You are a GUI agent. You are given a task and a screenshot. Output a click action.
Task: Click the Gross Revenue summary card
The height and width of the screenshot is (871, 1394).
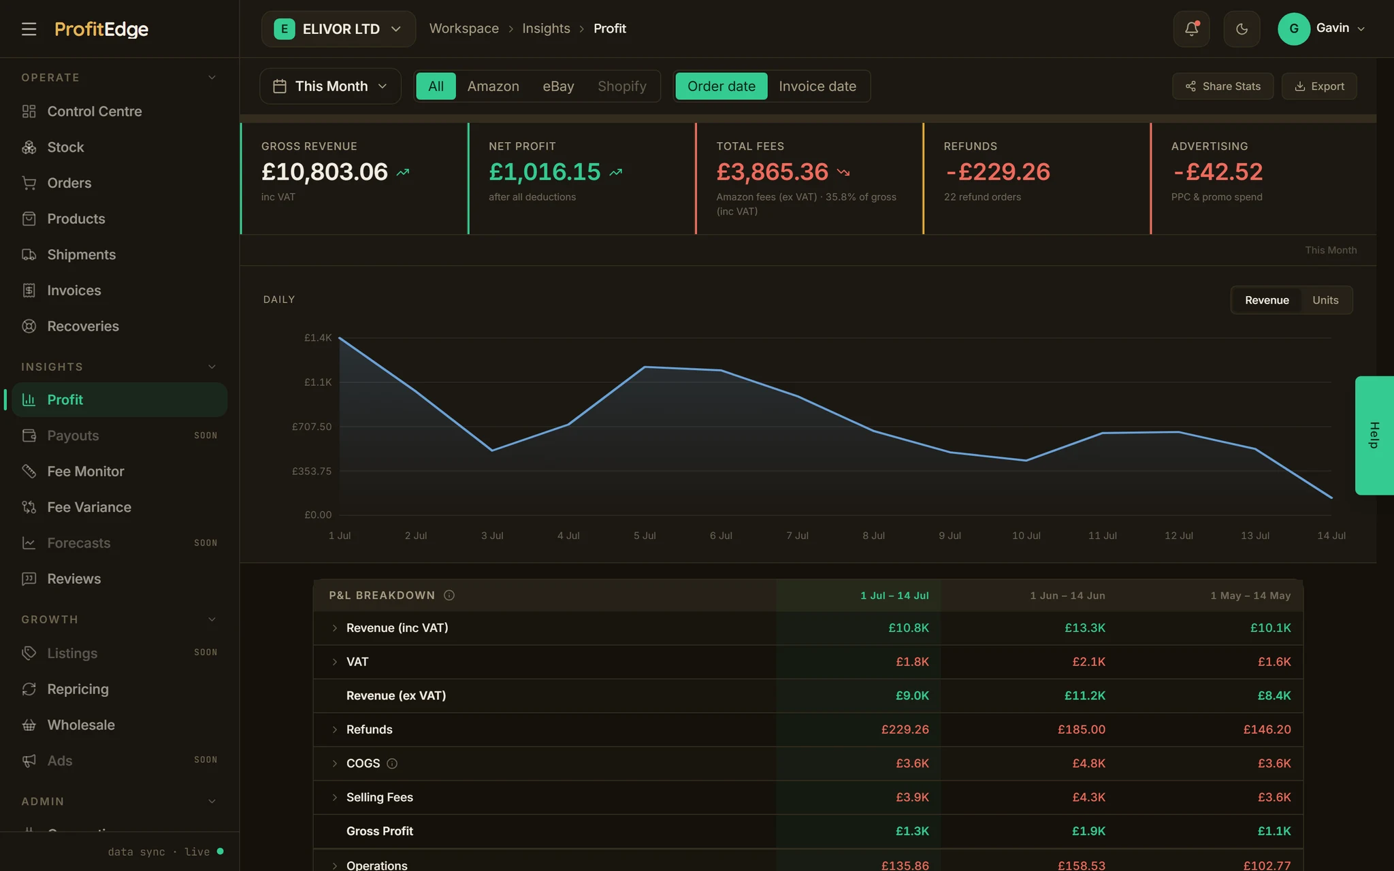tap(354, 178)
